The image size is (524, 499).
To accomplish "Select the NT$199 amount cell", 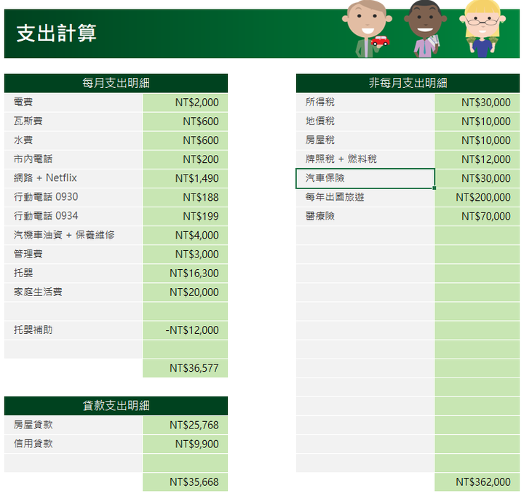I will 185,217.
